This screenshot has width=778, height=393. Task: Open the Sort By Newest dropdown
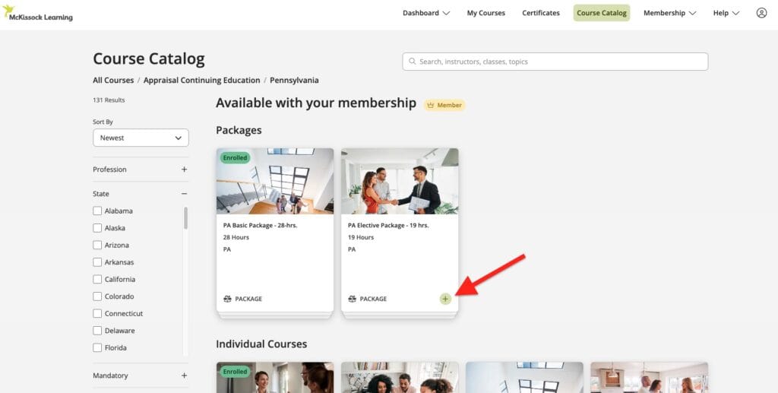click(141, 138)
